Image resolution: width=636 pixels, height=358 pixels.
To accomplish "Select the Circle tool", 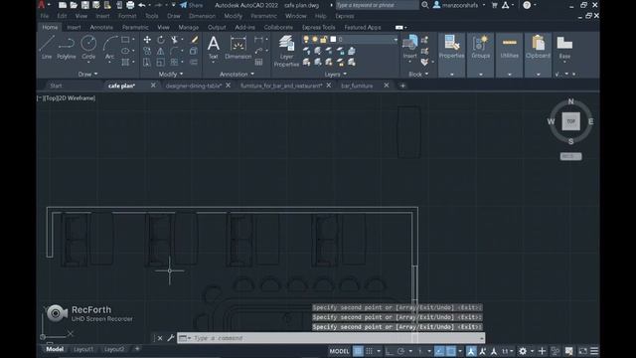I will click(x=88, y=48).
